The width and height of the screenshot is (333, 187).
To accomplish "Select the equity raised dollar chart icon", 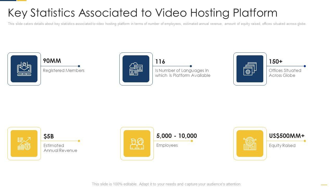I will (250, 144).
